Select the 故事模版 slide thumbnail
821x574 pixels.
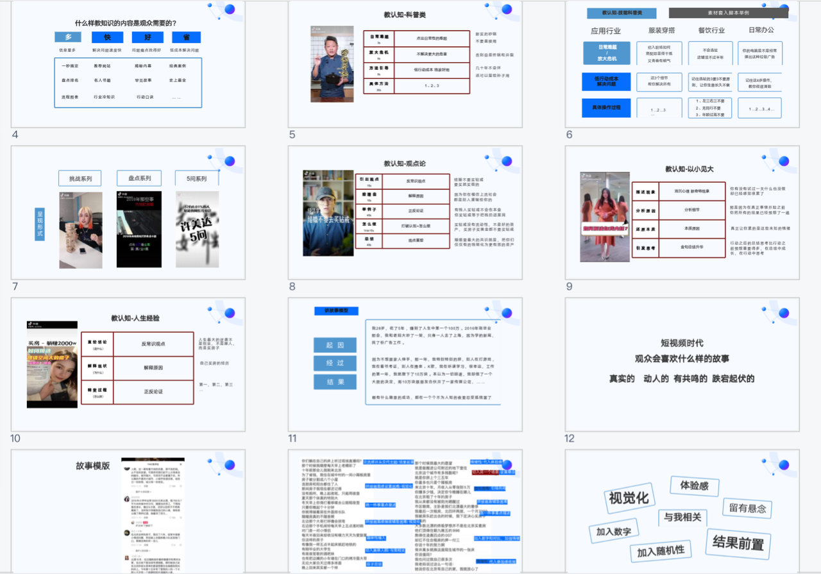(128, 511)
